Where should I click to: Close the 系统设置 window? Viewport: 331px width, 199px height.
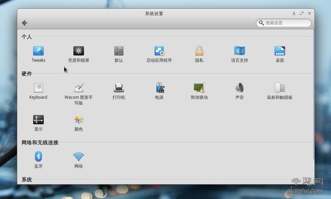click(x=309, y=13)
